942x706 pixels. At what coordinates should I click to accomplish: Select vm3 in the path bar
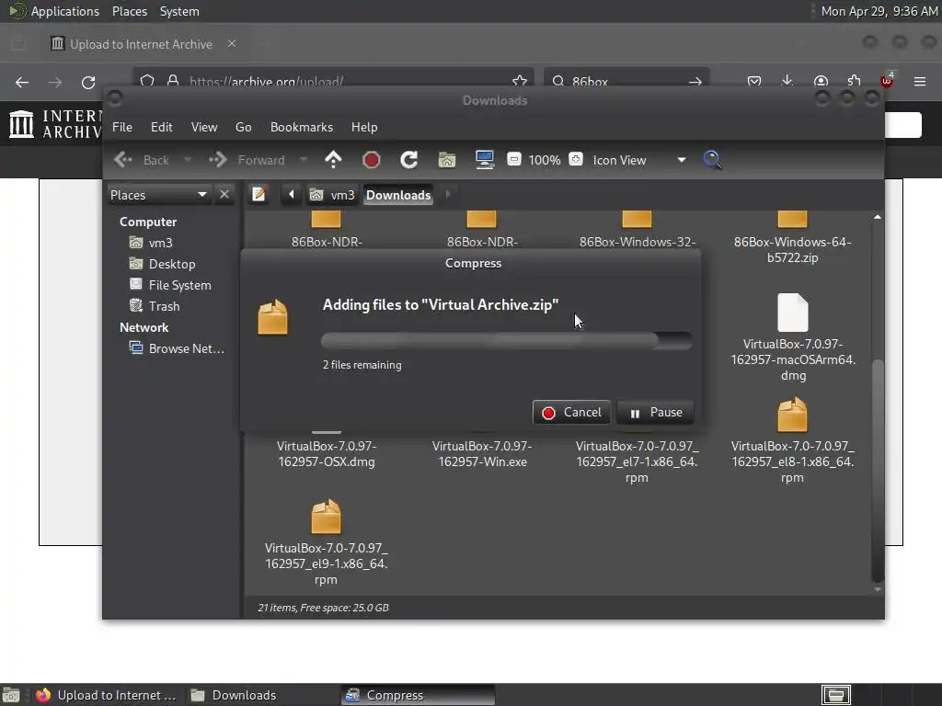pos(333,195)
